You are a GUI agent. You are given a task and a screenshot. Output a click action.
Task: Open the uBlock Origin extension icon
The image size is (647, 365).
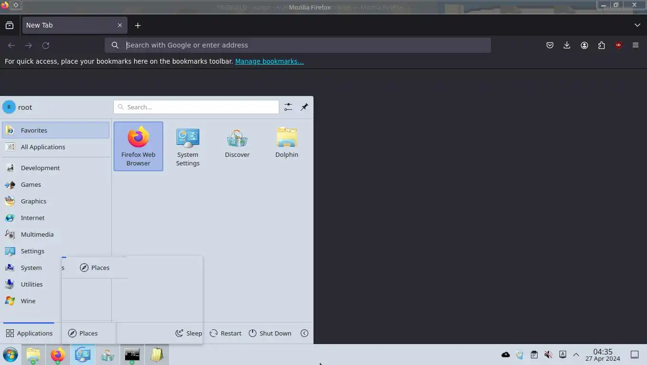618,45
